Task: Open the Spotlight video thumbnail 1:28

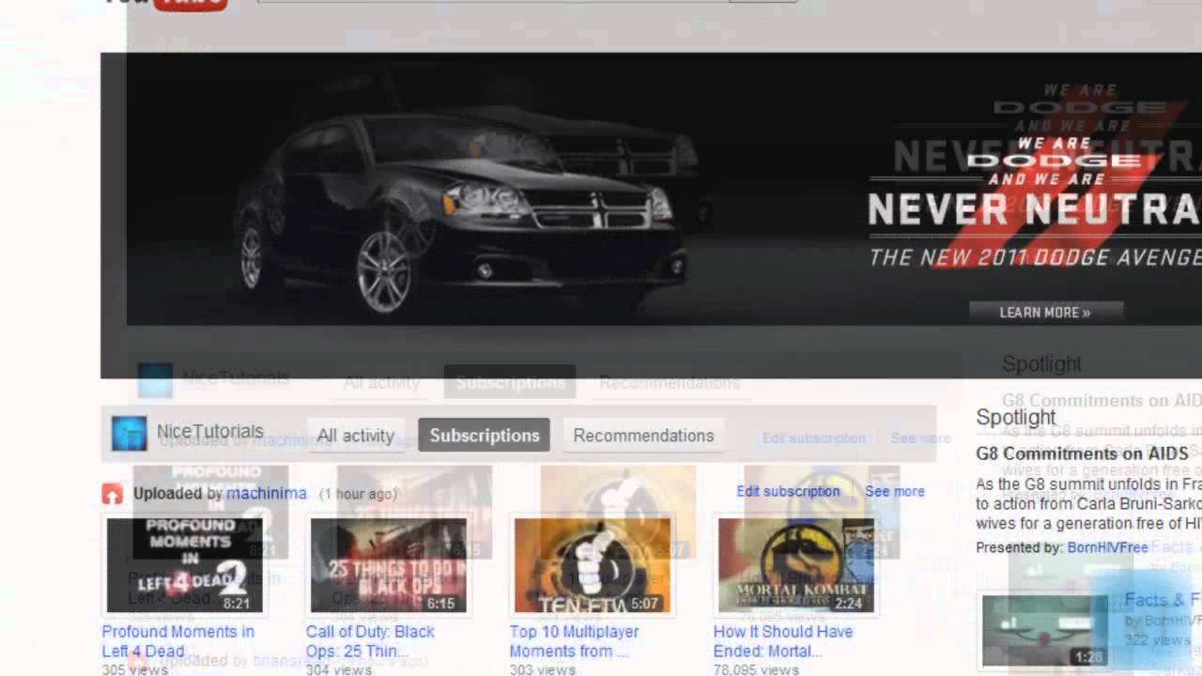Action: click(1046, 631)
